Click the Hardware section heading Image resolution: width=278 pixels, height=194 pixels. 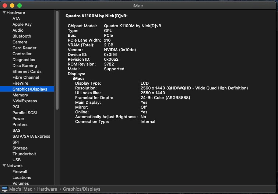click(x=16, y=13)
